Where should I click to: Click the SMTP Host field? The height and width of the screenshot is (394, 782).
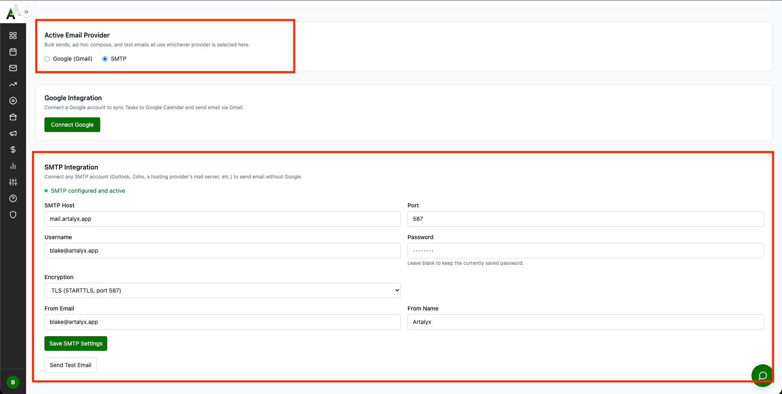coord(222,219)
